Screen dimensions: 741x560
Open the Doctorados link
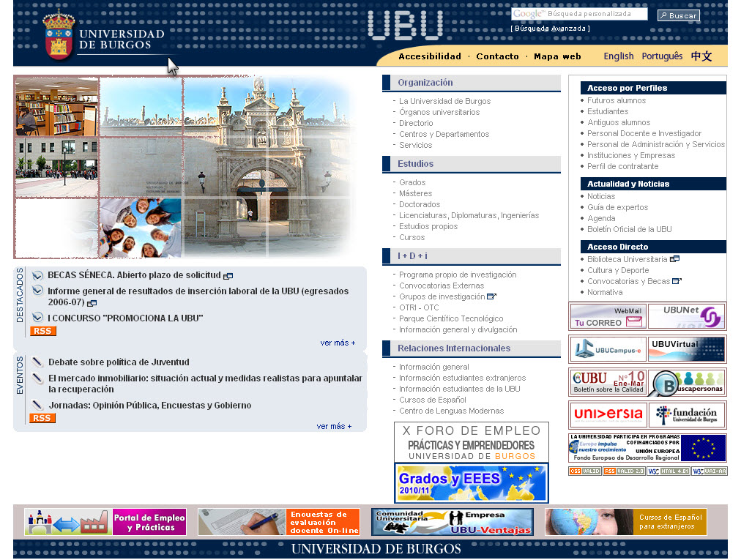point(419,204)
